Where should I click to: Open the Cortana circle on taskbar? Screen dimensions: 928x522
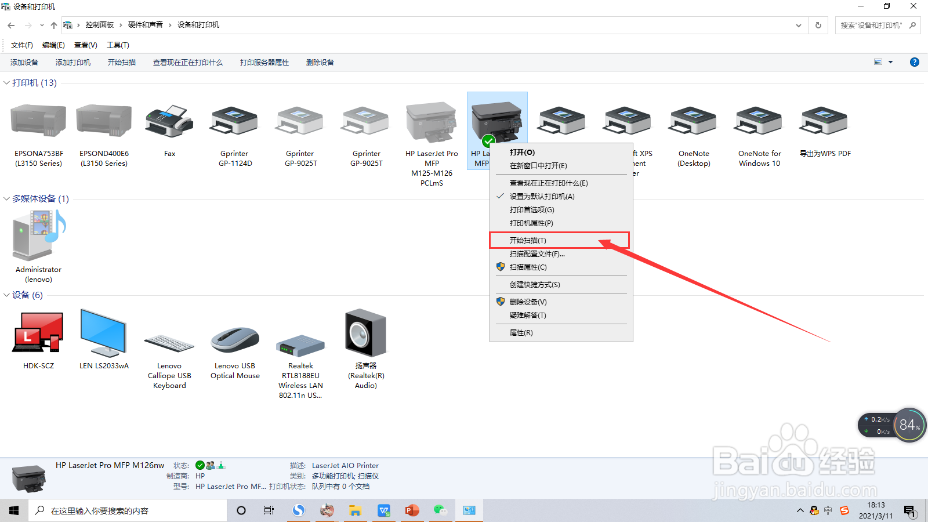click(241, 510)
